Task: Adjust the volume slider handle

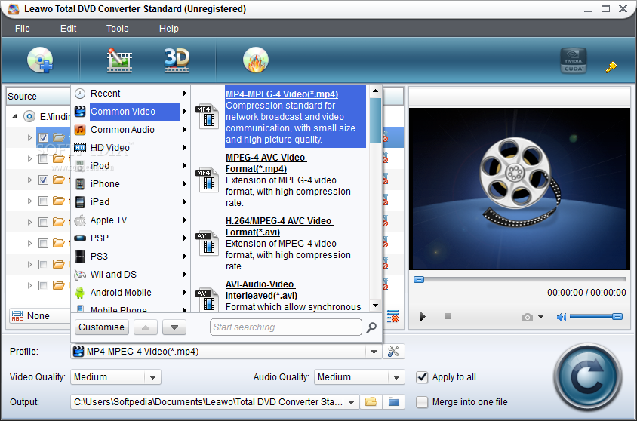Action: [x=617, y=317]
